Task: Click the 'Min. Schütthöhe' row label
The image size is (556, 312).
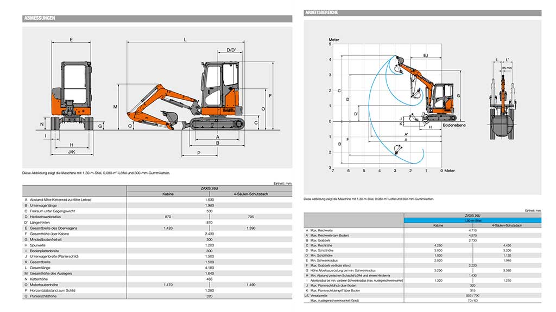Action: coord(321,256)
